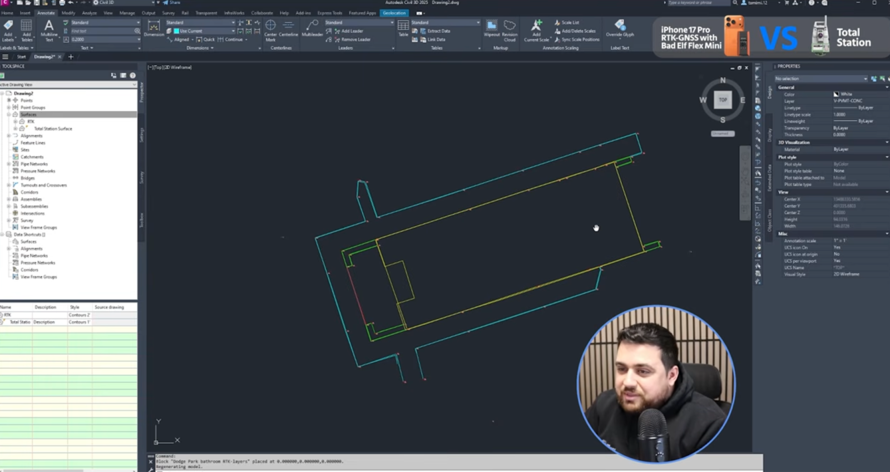This screenshot has width=890, height=472.
Task: Click the Quick dimension tool
Action: pos(205,39)
